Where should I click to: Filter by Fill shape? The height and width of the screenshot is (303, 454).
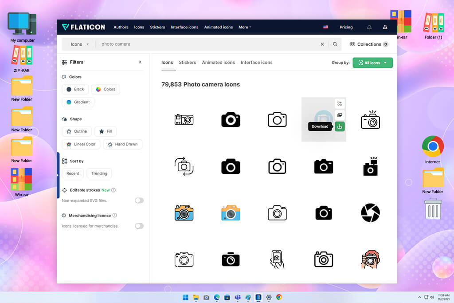pyautogui.click(x=106, y=131)
